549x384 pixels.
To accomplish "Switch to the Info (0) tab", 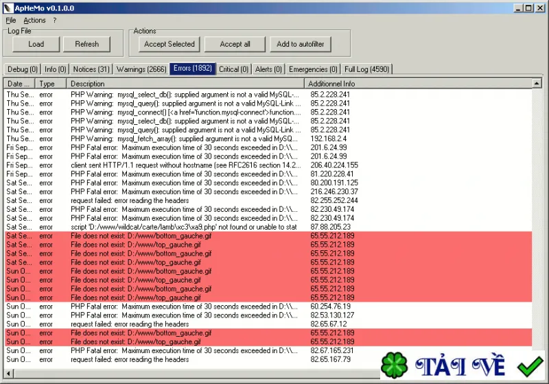I will pos(56,69).
